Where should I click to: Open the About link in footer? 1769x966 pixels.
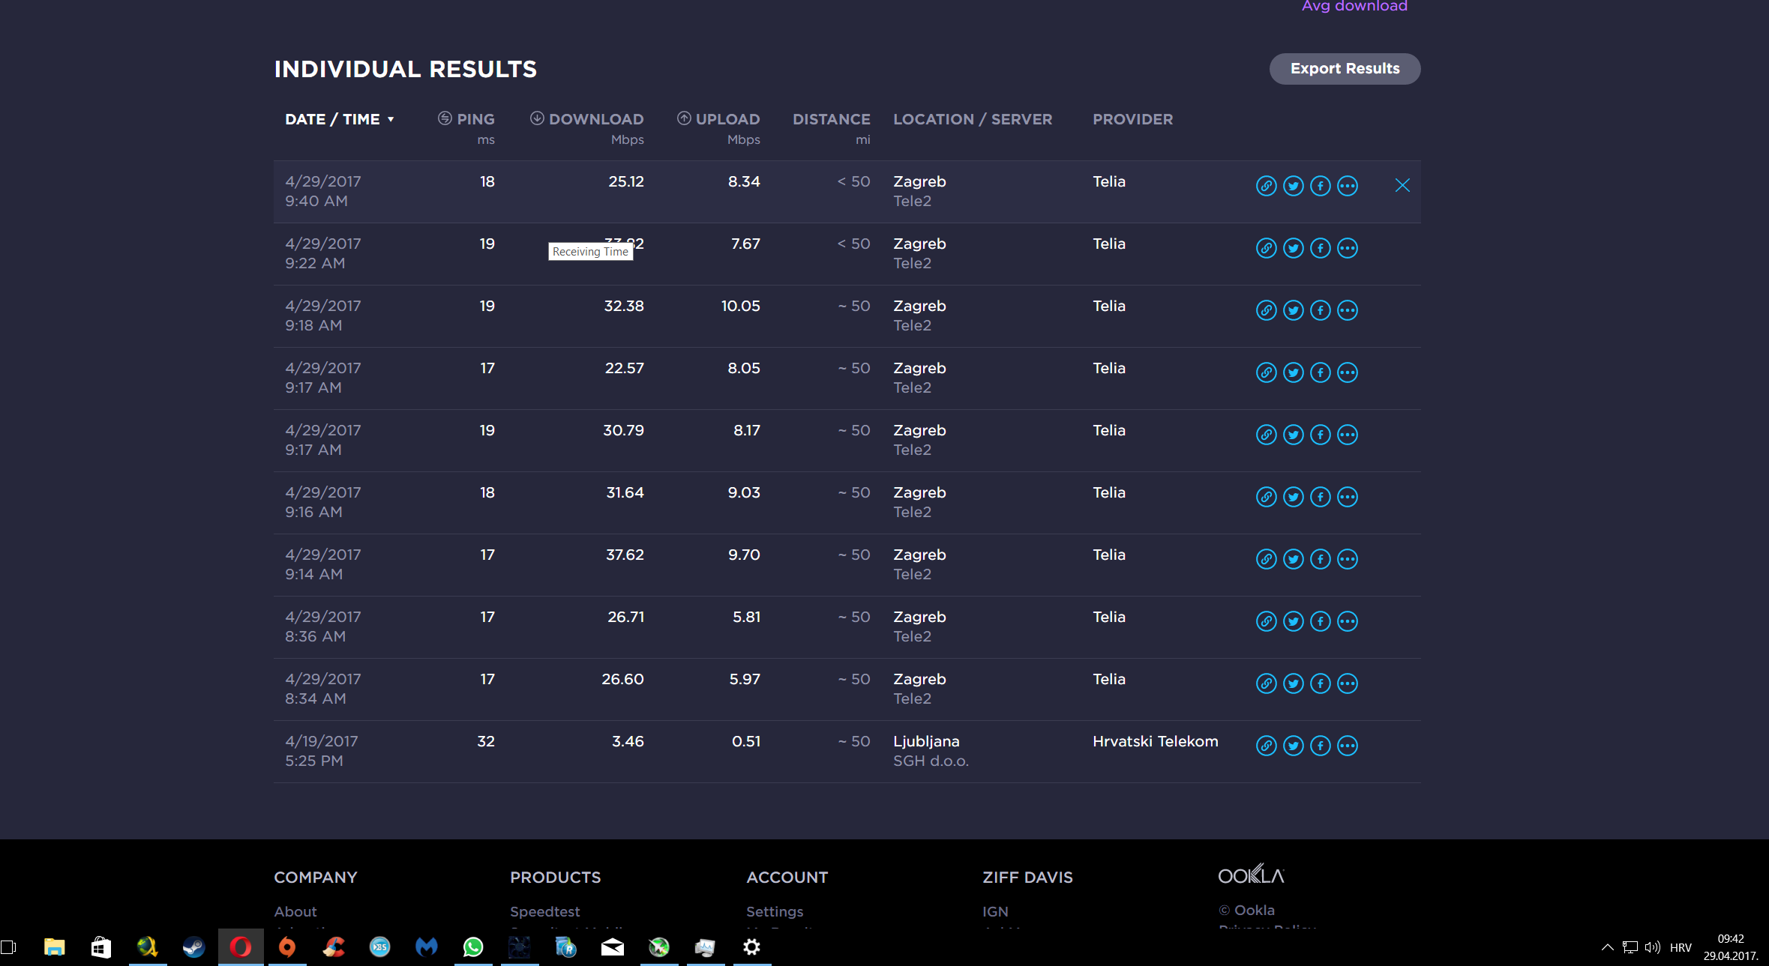[x=295, y=911]
